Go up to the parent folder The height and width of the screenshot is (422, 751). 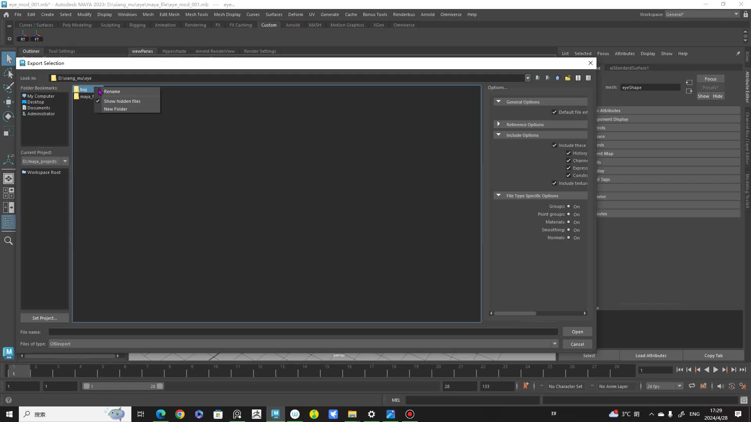557,78
